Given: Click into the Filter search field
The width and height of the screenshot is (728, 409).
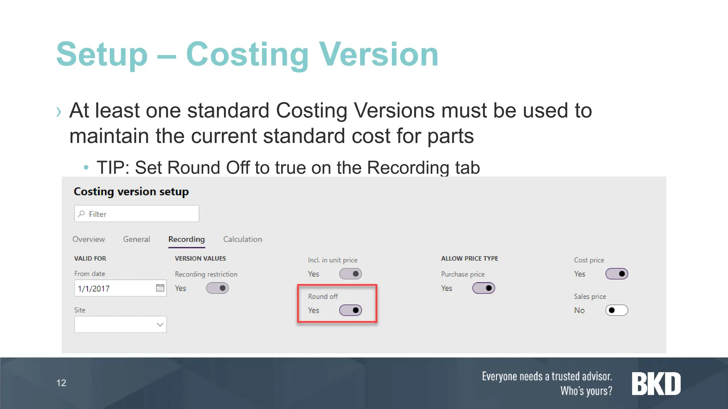Looking at the screenshot, I should (136, 214).
